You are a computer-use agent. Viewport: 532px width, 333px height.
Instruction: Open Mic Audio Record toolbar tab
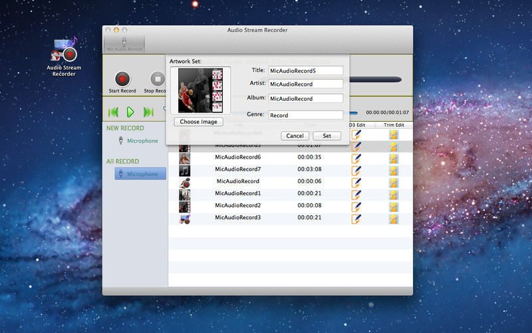124,44
